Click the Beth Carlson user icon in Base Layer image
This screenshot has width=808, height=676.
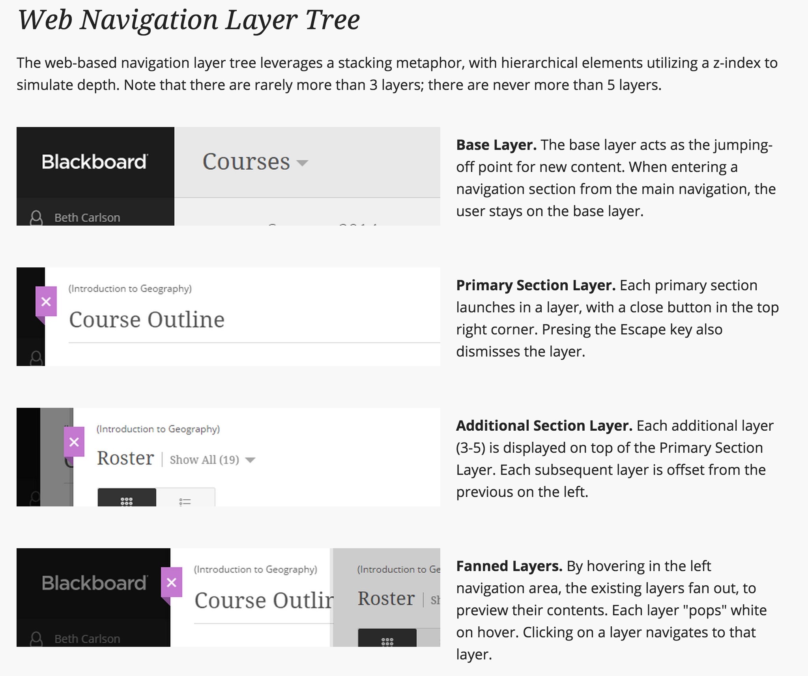[x=36, y=218]
